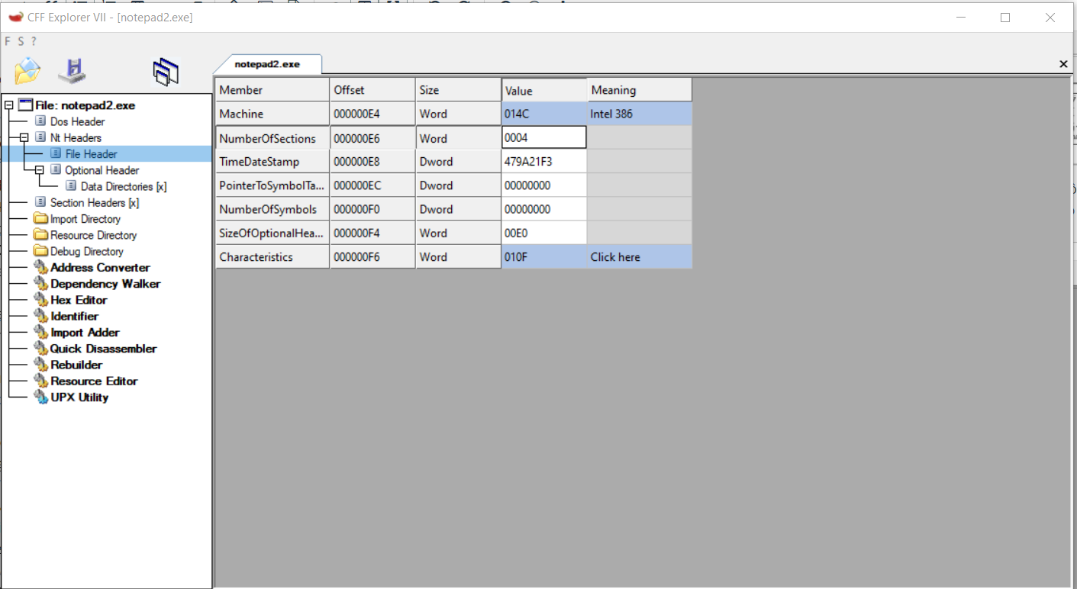Open the ? help menu
Screen dimensions: 1077x589
33,41
